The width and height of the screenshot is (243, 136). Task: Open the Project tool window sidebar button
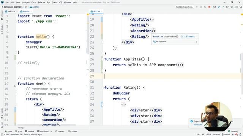2,15
